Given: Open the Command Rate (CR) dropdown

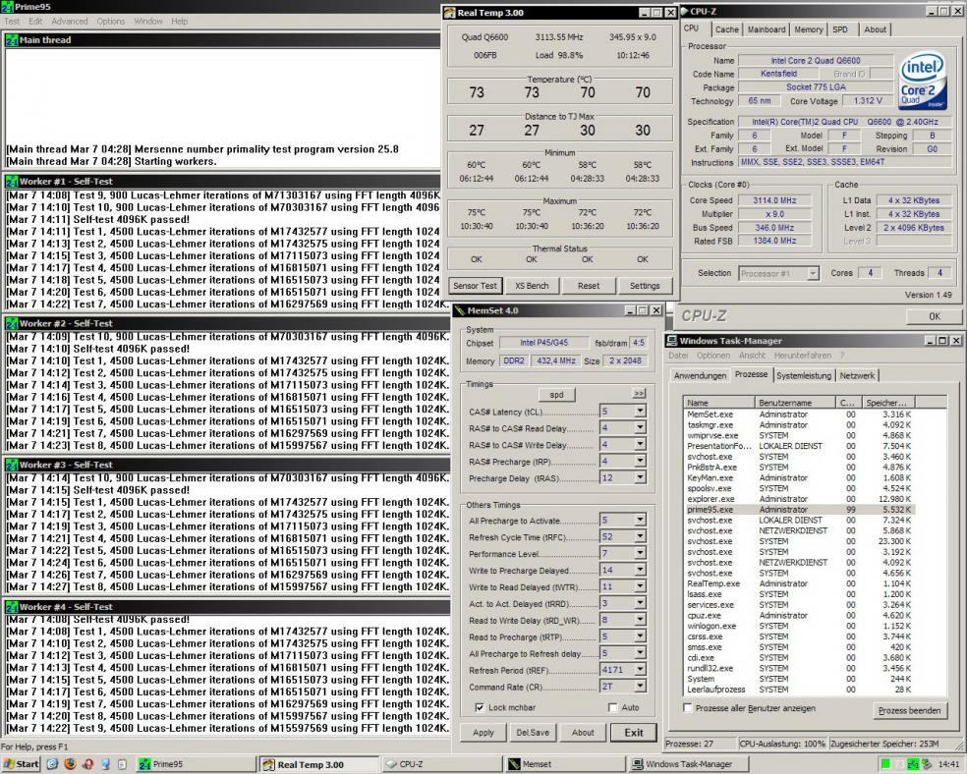Looking at the screenshot, I should point(640,687).
